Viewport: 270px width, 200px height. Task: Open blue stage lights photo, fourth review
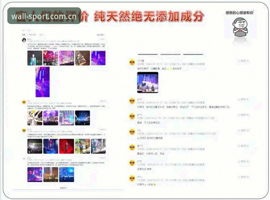click(x=66, y=175)
